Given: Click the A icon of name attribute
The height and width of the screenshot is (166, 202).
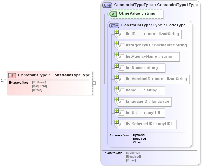Looking at the screenshot, I should pos(120,91).
